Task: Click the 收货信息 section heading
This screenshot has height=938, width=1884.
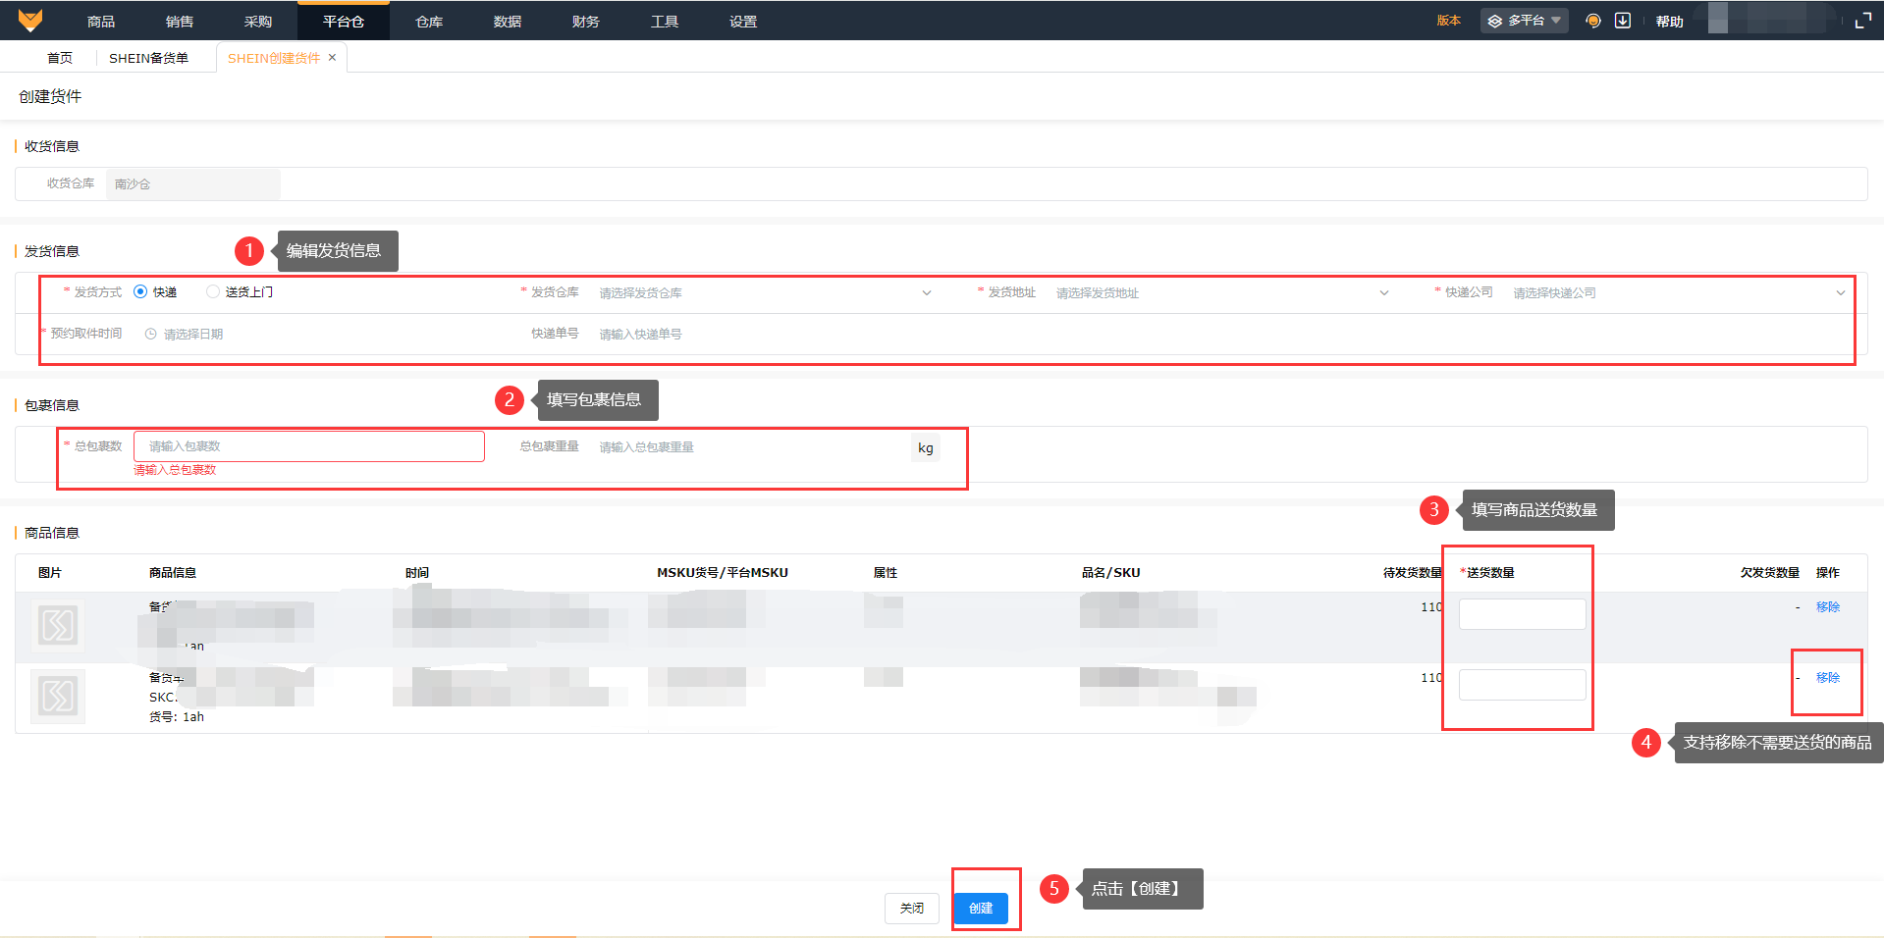Action: point(52,146)
